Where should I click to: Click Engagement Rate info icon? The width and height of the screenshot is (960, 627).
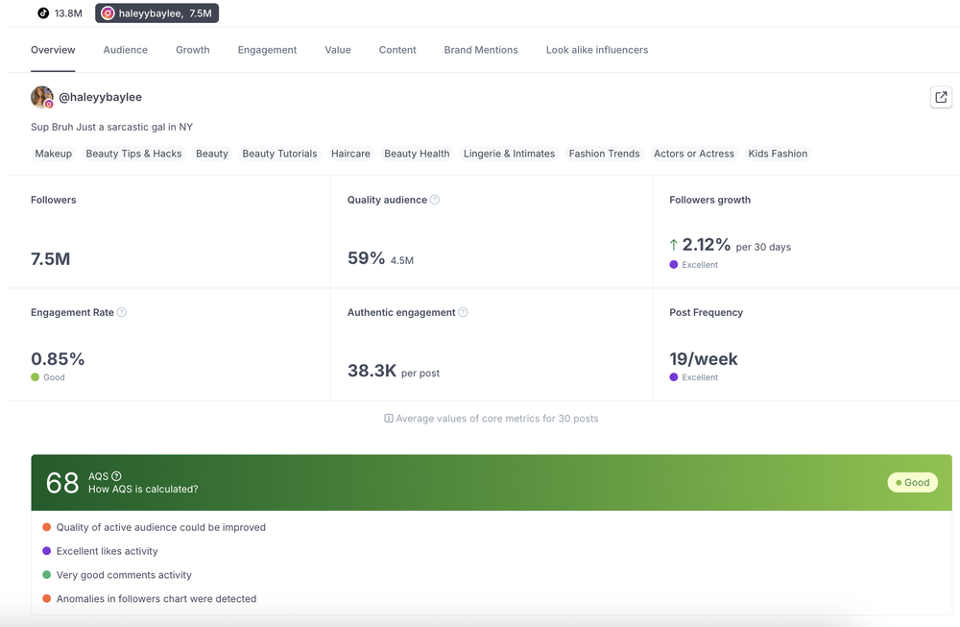[121, 312]
